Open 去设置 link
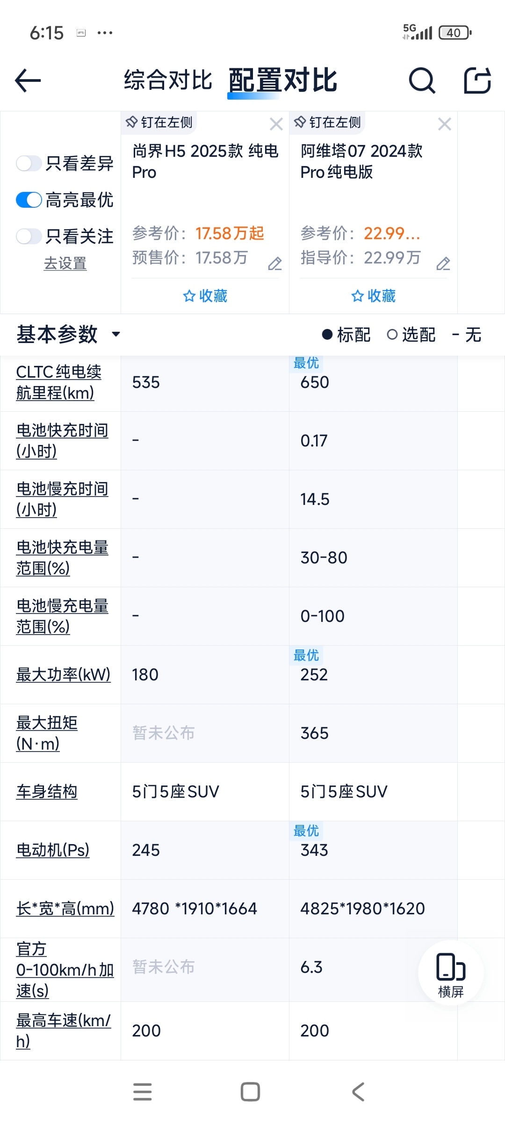 [x=65, y=263]
